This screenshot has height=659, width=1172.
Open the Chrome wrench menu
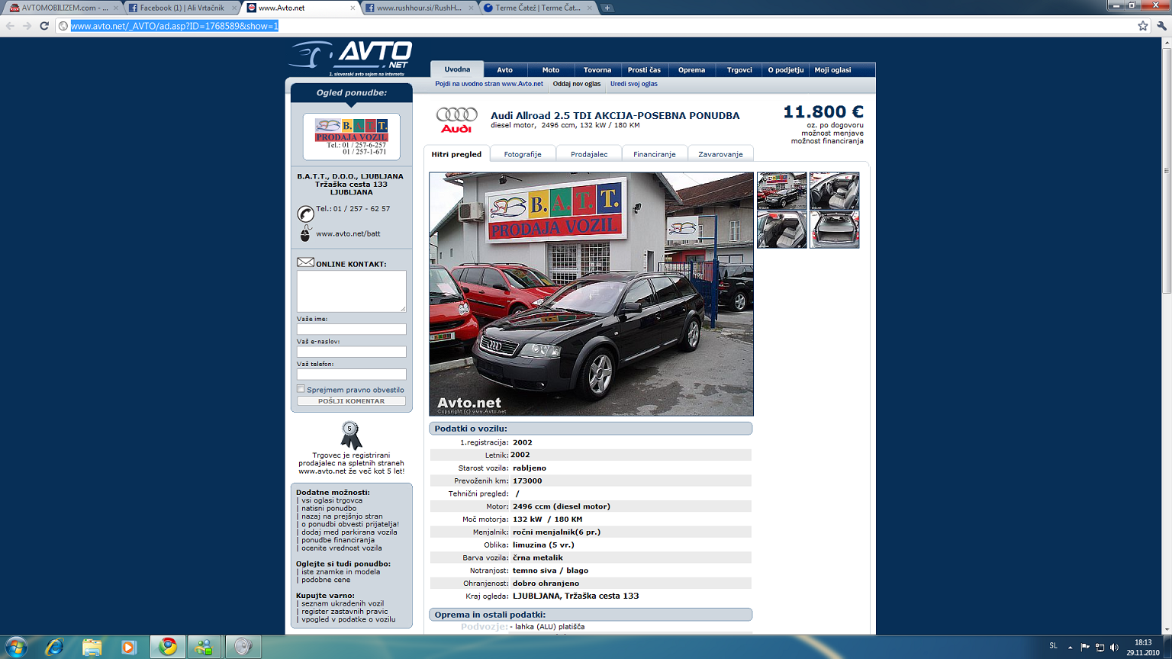tap(1161, 26)
